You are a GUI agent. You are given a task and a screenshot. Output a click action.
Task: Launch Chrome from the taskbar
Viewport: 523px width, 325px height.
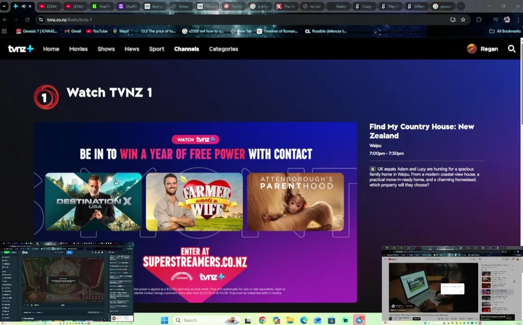263,320
